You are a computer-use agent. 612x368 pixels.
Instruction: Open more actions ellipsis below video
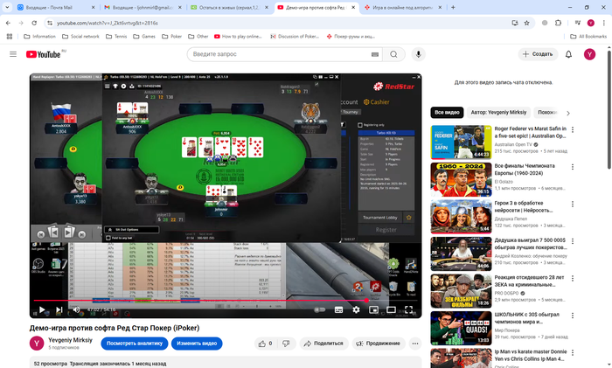click(415, 344)
